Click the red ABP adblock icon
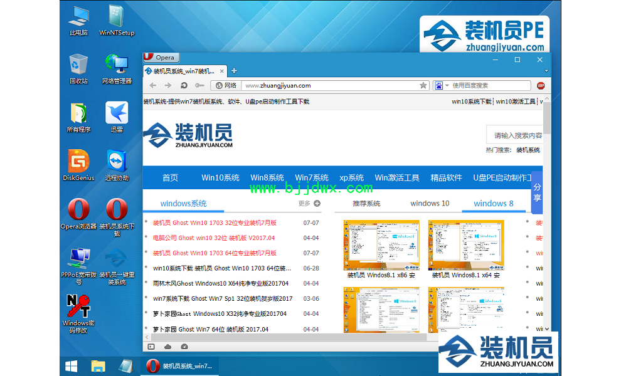 540,85
